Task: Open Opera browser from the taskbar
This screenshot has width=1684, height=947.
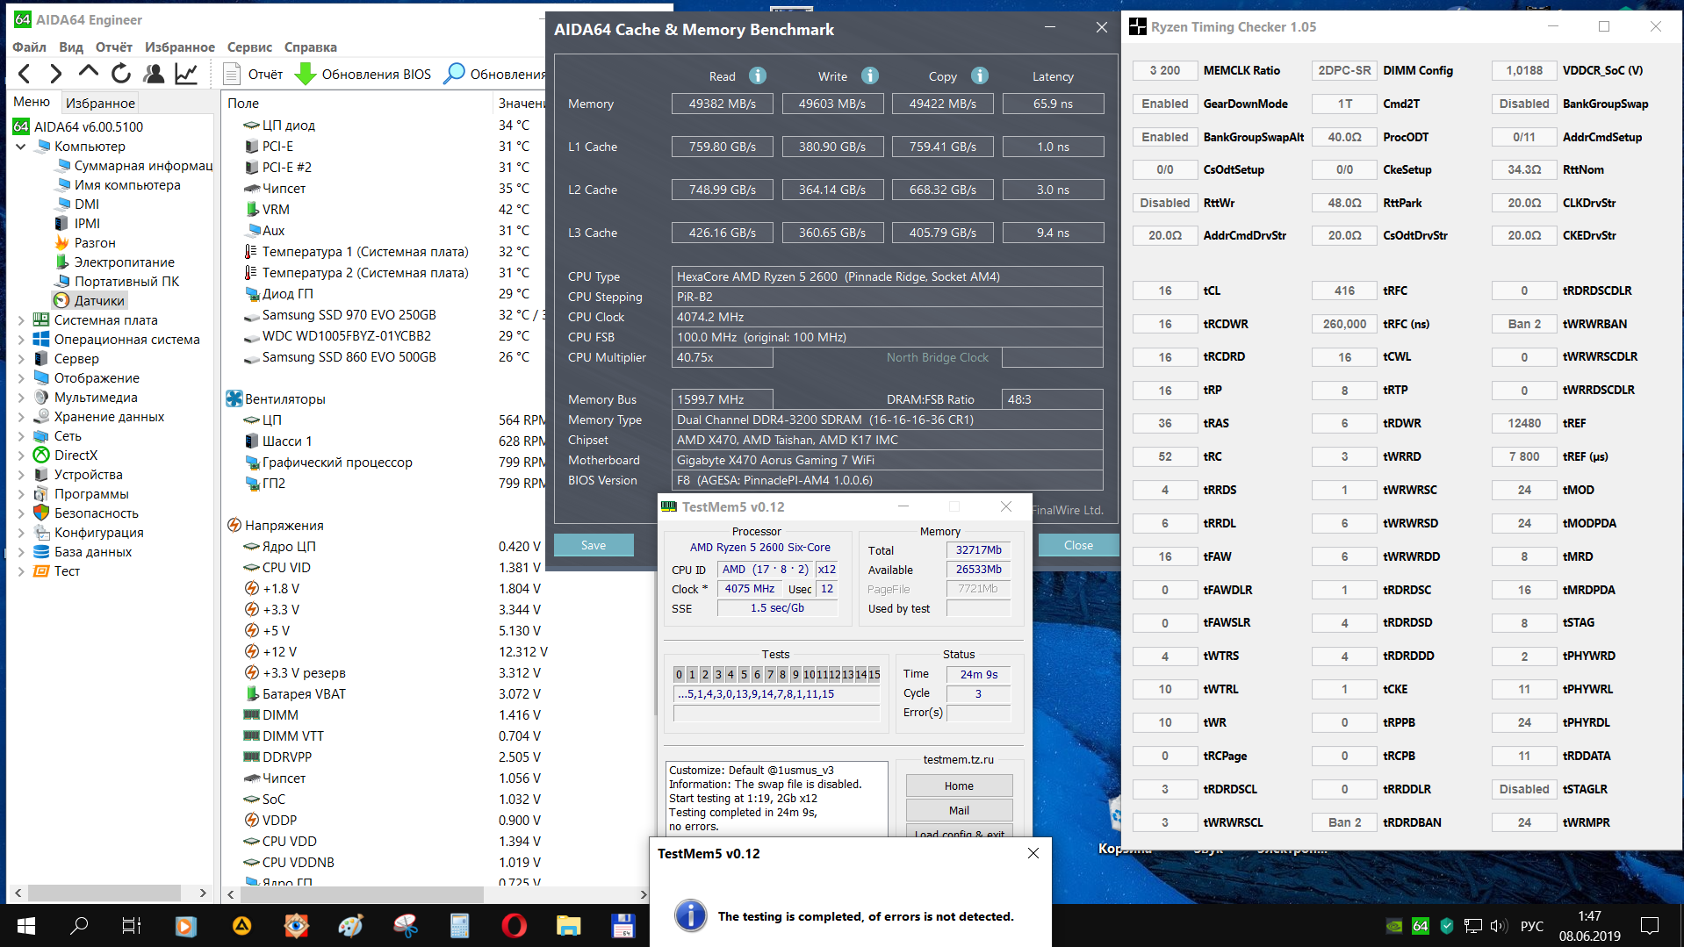Action: pos(514,925)
